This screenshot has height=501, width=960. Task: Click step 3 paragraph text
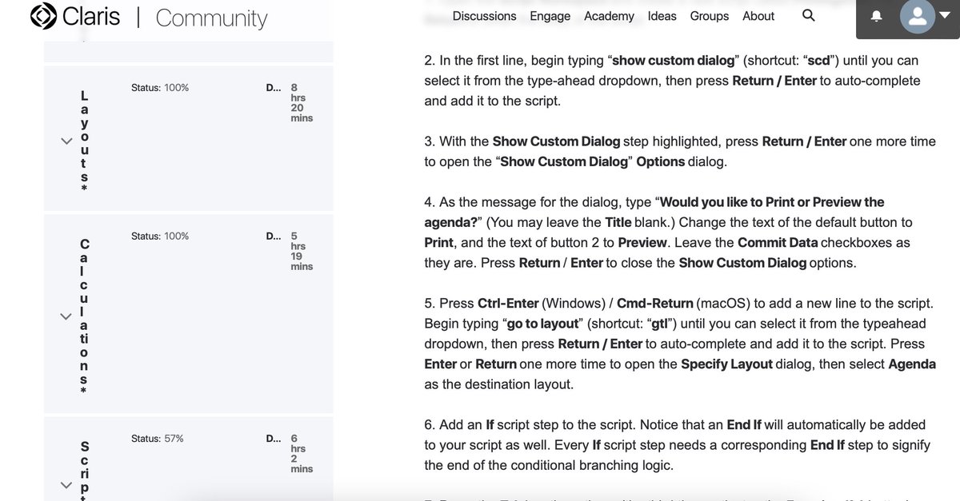[680, 152]
